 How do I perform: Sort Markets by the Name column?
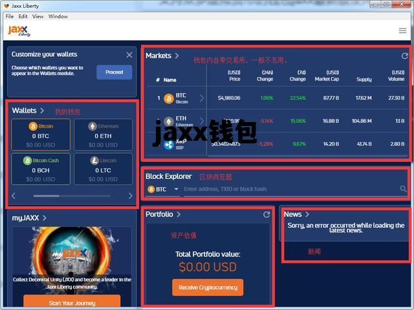pyautogui.click(x=169, y=80)
